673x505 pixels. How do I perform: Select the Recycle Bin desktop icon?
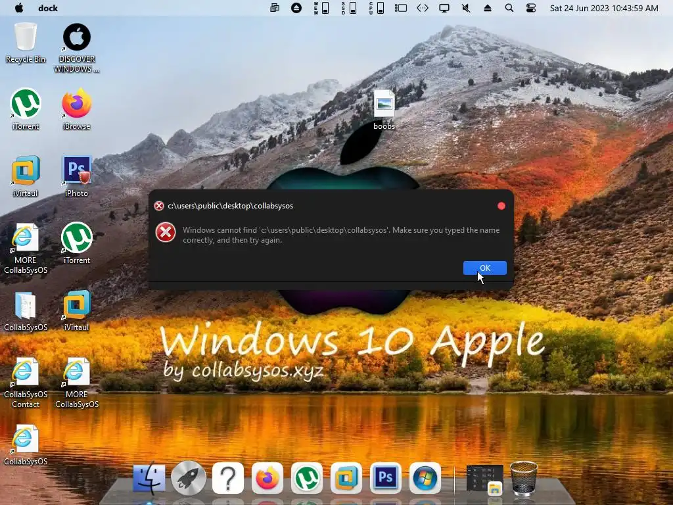26,43
